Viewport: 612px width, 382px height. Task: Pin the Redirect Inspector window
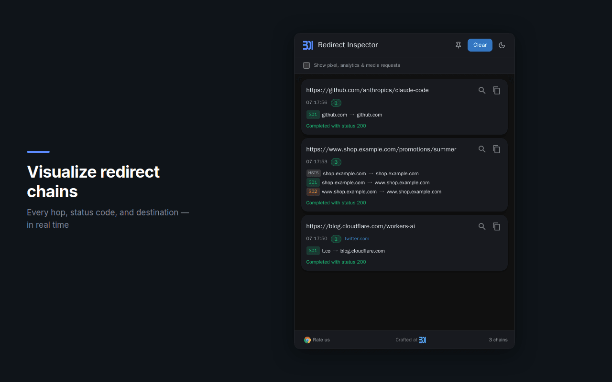point(458,45)
